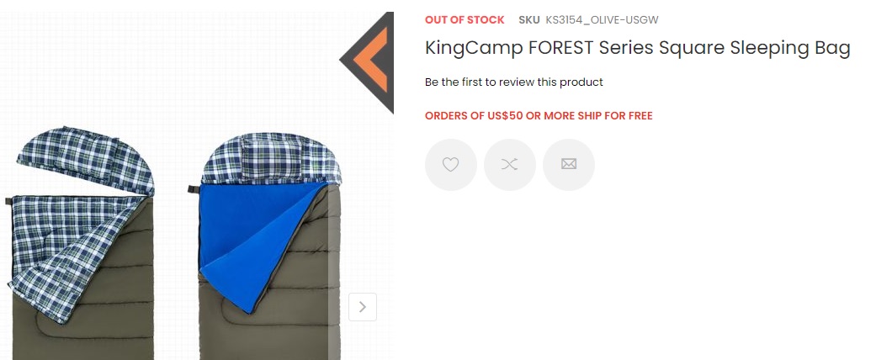The height and width of the screenshot is (360, 892).
Task: Show next product image with arrow
Action: click(x=363, y=307)
